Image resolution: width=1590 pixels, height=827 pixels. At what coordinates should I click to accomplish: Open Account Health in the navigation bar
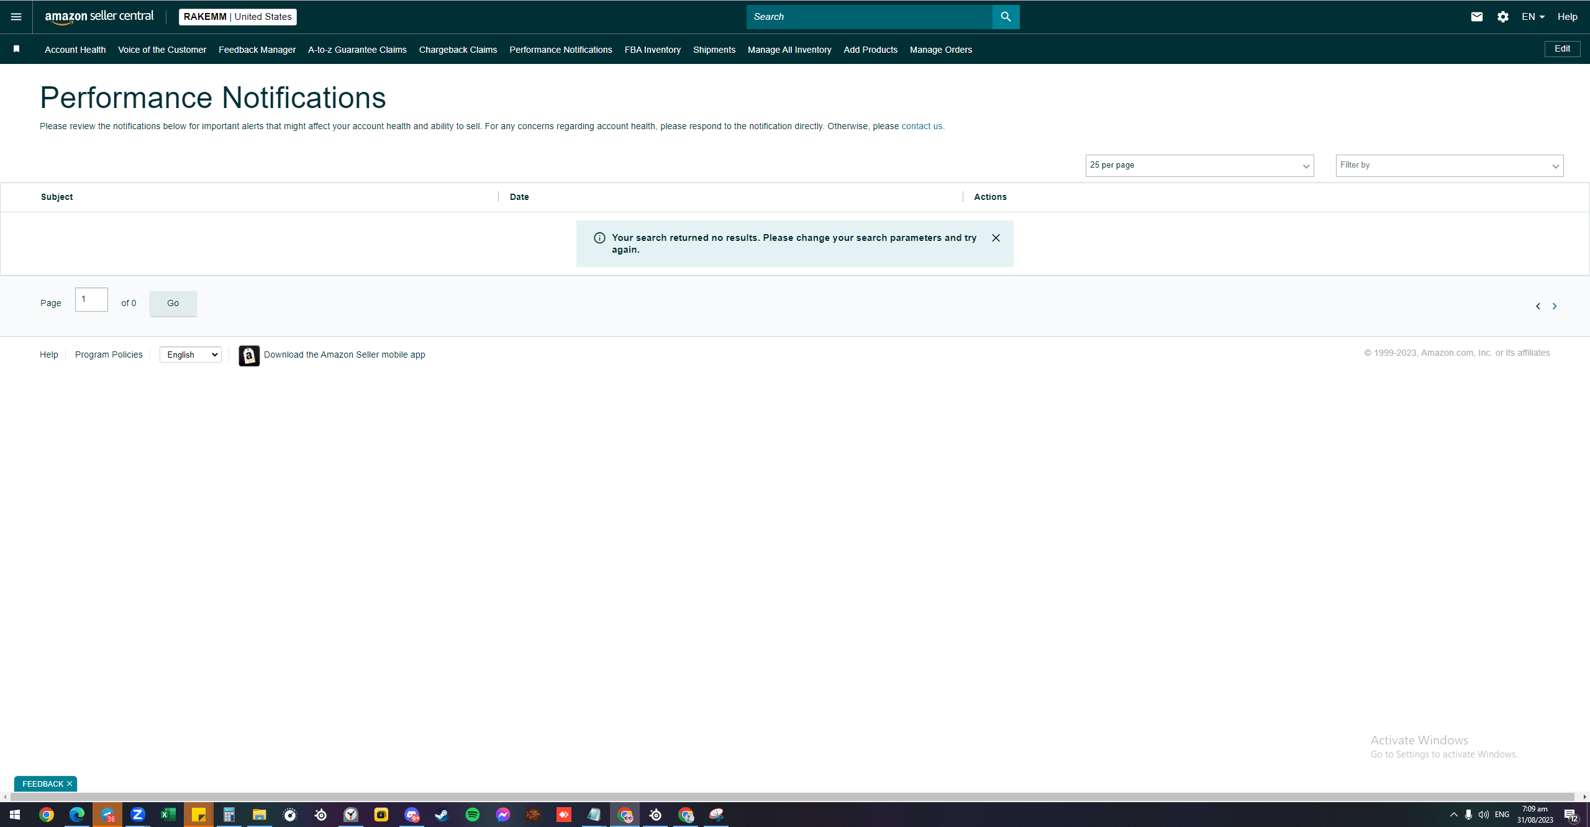pos(75,50)
